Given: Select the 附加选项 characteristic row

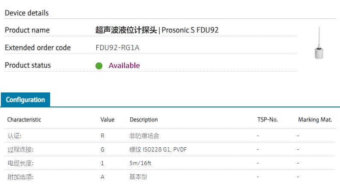Looking at the screenshot, I should [x=170, y=177].
